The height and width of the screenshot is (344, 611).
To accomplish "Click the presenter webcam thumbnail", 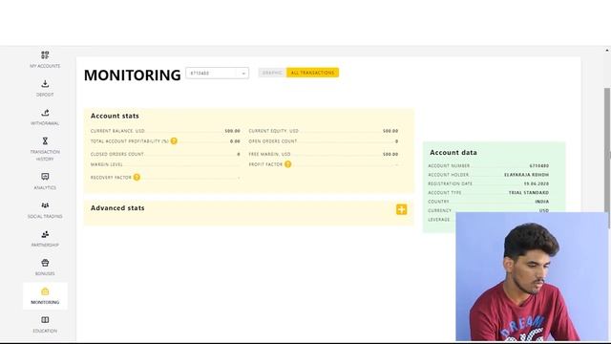I will pos(532,276).
